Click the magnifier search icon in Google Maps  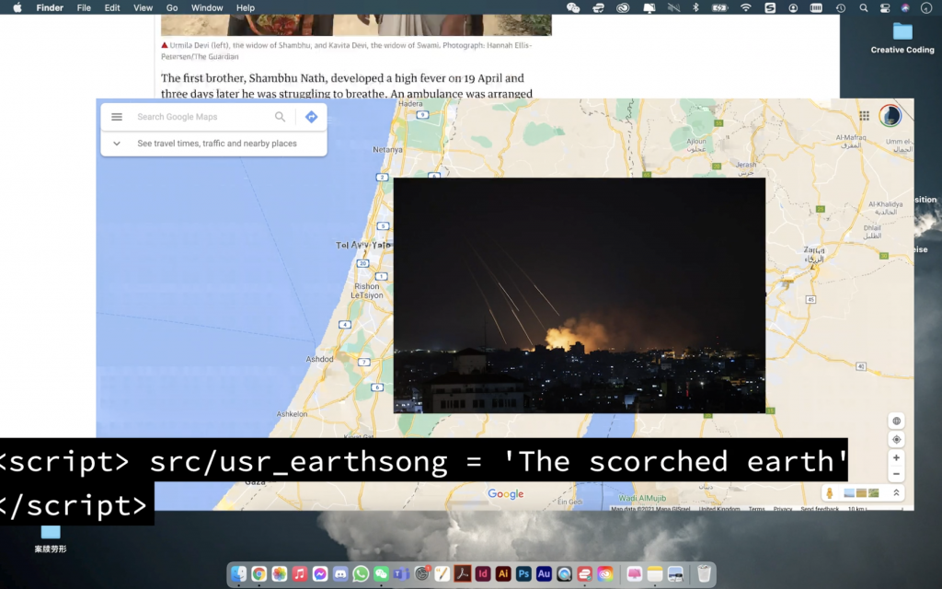pyautogui.click(x=280, y=117)
